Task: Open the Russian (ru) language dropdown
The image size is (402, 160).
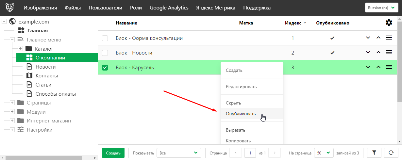Action: (381, 8)
